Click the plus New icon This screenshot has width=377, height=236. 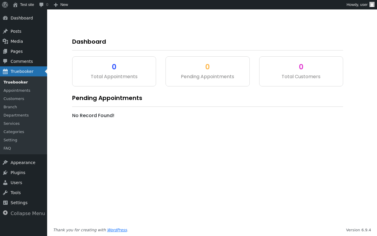tap(56, 5)
